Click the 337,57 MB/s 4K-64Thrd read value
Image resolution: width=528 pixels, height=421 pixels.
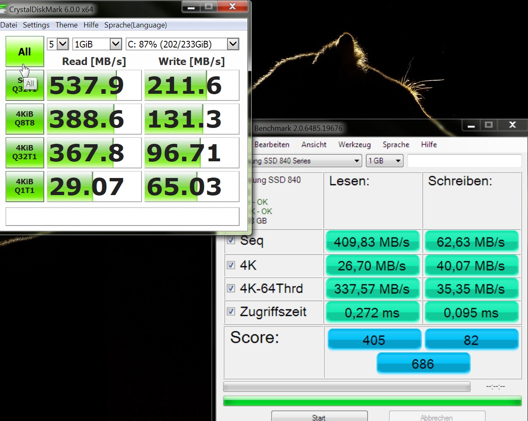(x=372, y=289)
